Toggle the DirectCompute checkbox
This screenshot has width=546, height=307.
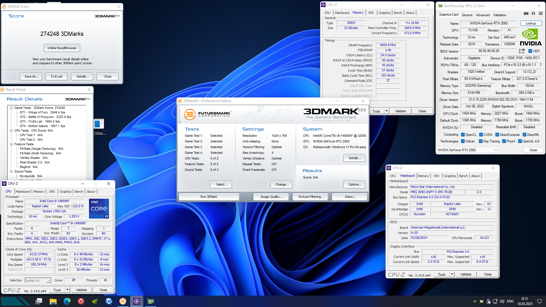[x=497, y=135]
